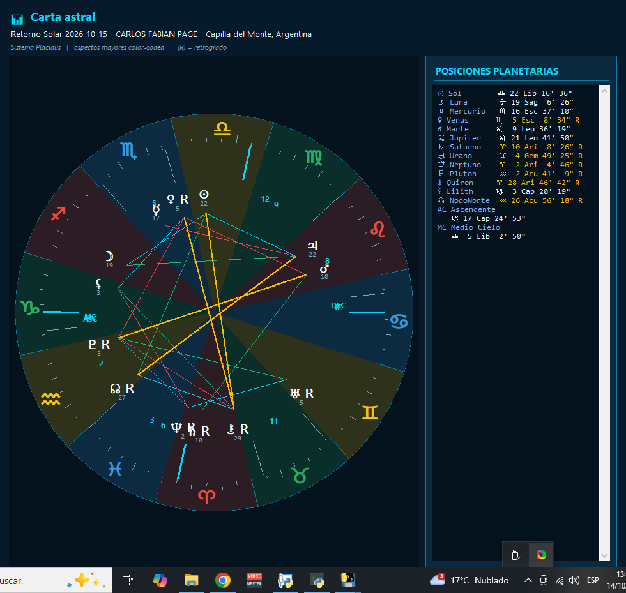The height and width of the screenshot is (593, 626).
Task: Click the positions list scroll-down arrow
Action: click(x=604, y=556)
